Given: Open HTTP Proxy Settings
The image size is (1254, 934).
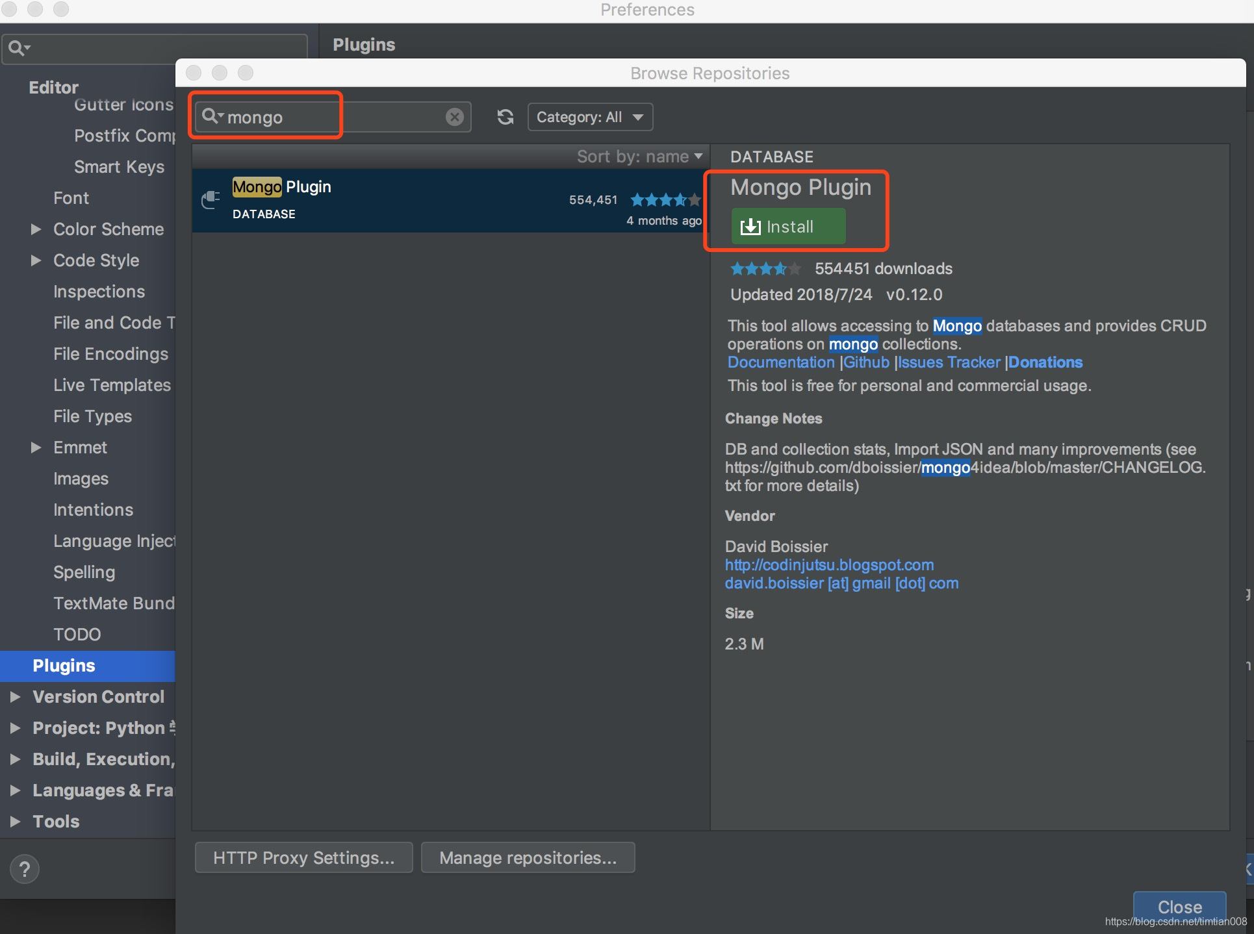Looking at the screenshot, I should [x=303, y=857].
